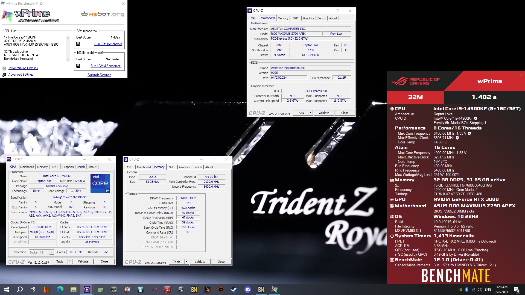Open the Tools dropdown arrow in CPU-Z Mainboard window

tap(310, 113)
